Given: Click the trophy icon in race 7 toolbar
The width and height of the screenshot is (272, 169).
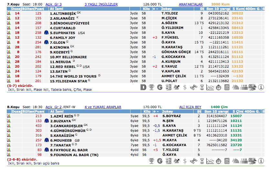Looking at the screenshot, I should click(152, 87).
